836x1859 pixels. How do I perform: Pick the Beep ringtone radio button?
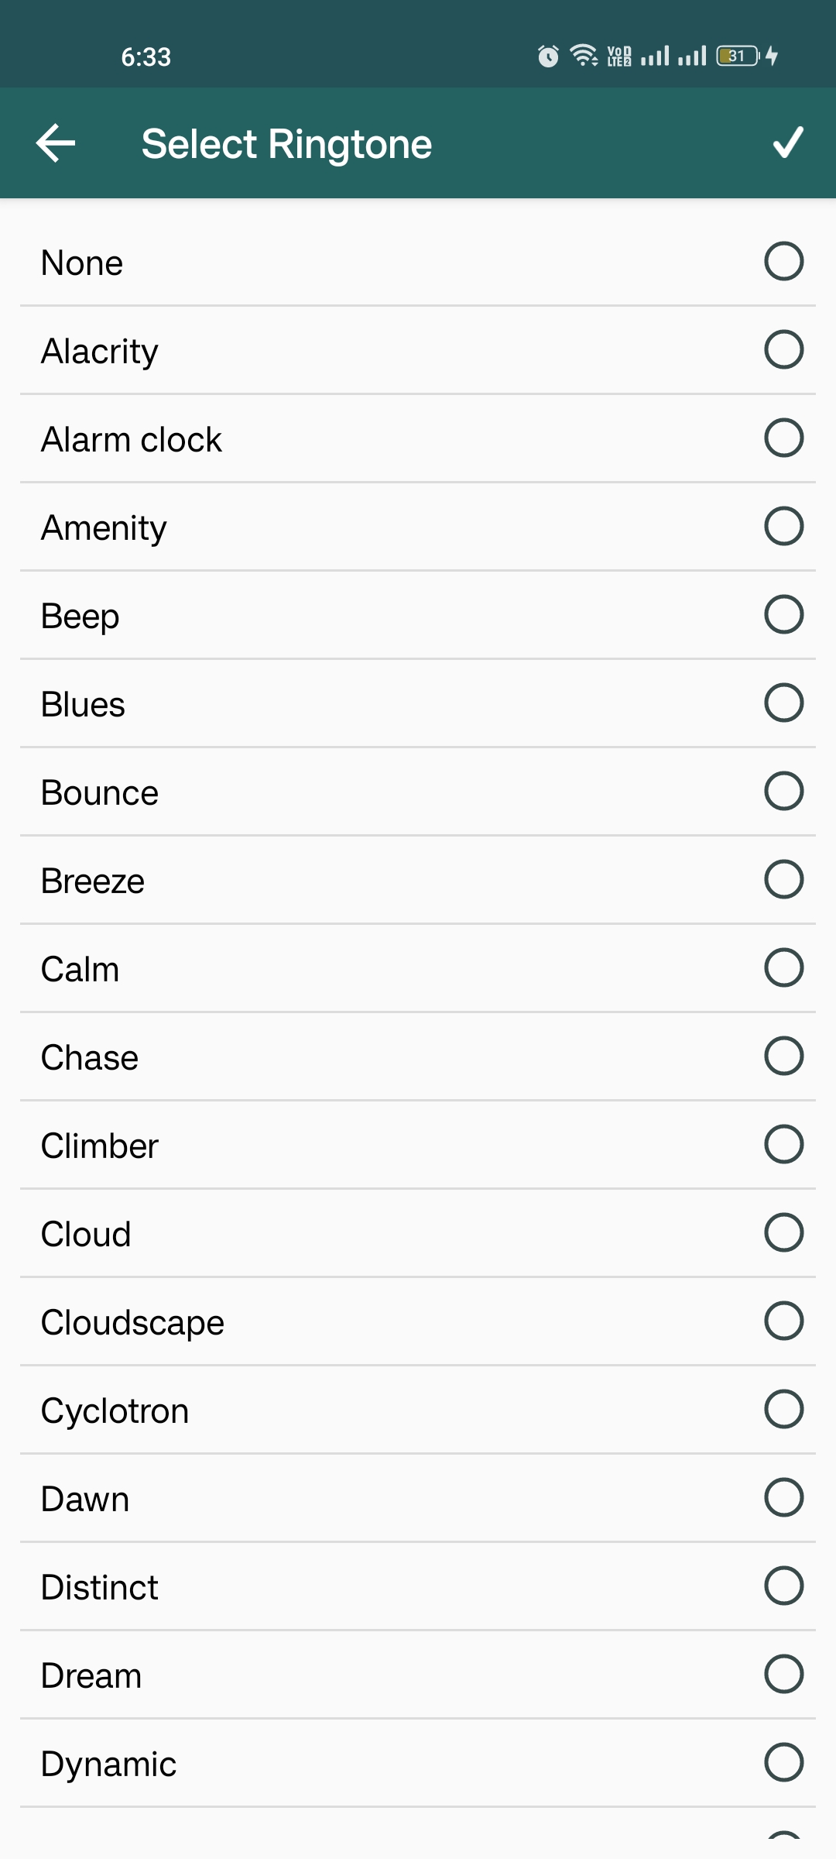pyautogui.click(x=783, y=614)
